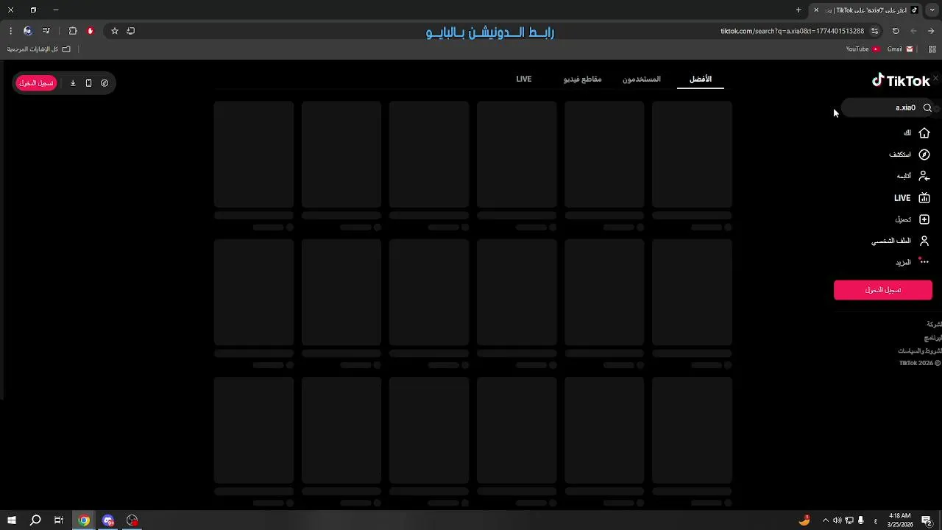Click the clock showing 4:18 AM
Image resolution: width=942 pixels, height=530 pixels.
point(900,520)
